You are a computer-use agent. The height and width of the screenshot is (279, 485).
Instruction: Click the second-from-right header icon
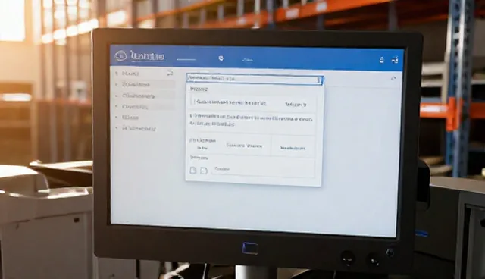click(382, 60)
